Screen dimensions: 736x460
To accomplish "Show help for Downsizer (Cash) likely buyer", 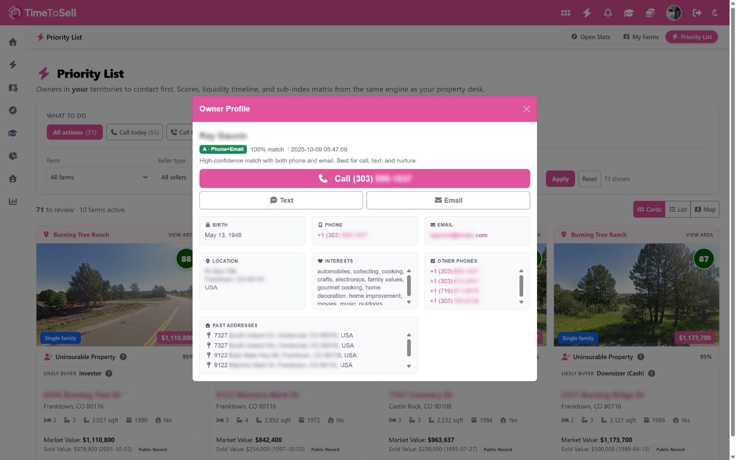I will point(651,373).
